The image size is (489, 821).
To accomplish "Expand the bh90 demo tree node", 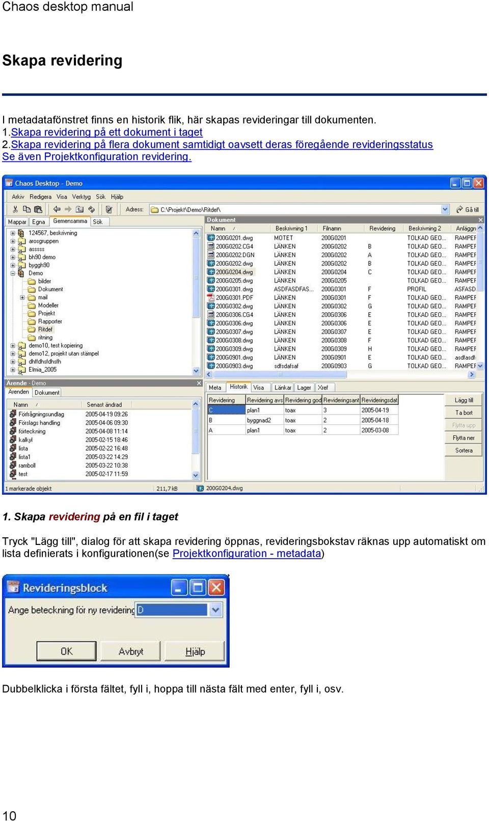I will coord(13,257).
